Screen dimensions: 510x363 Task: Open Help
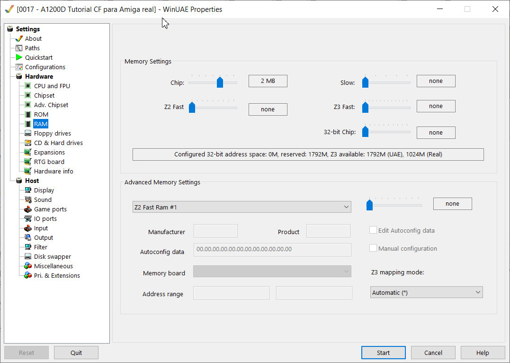483,353
